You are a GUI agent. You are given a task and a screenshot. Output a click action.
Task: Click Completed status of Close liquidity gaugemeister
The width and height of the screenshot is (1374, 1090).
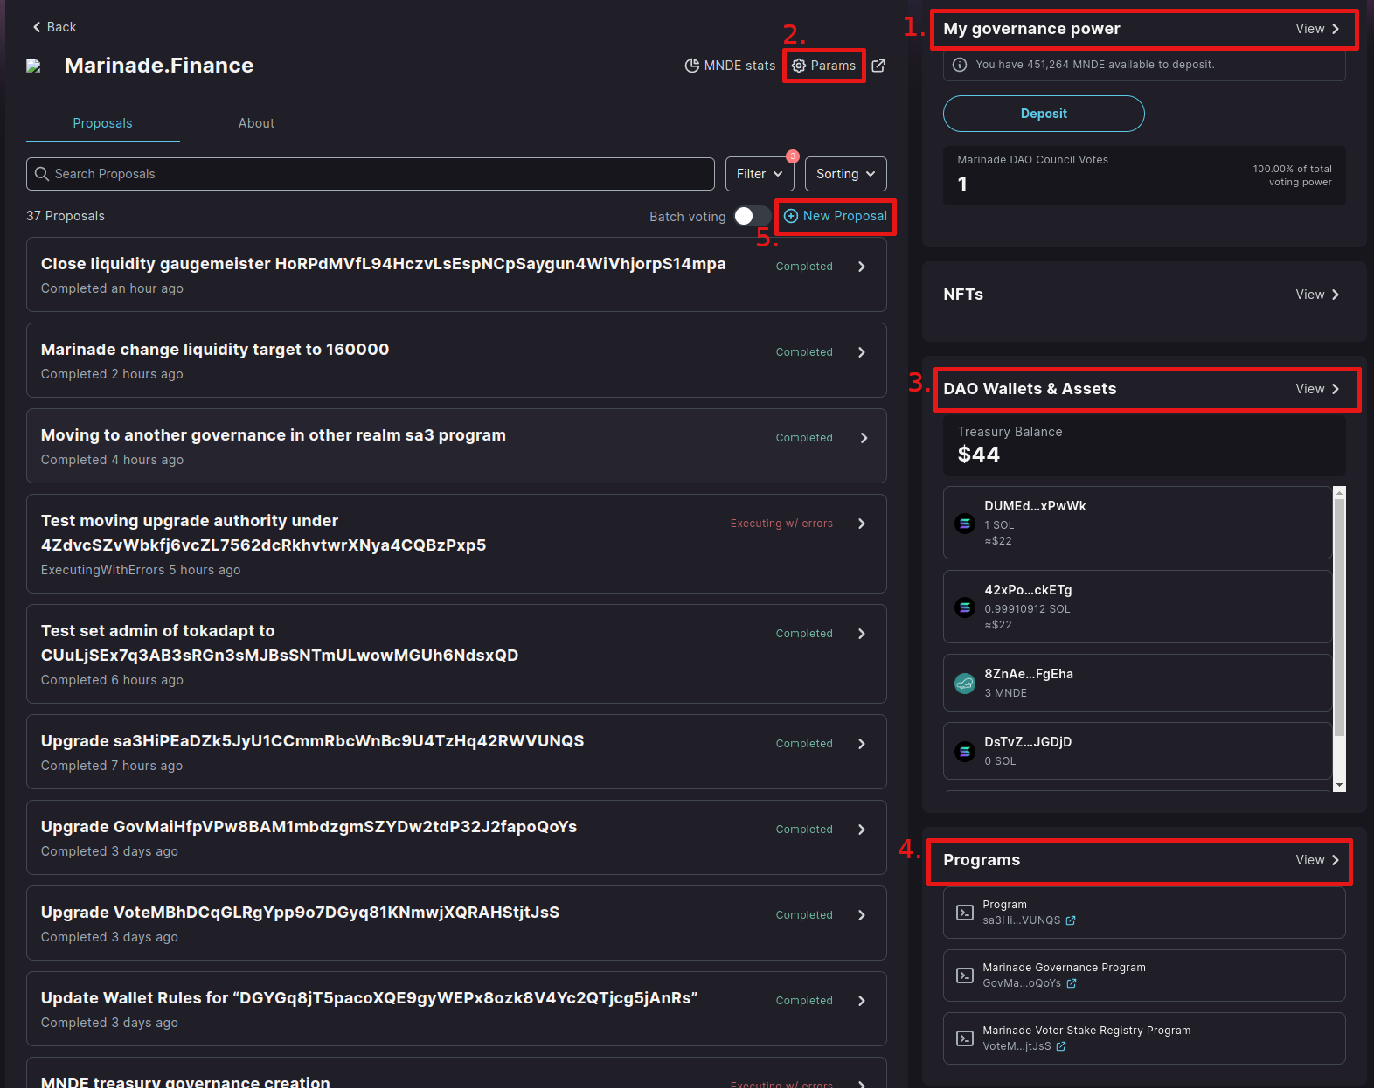[804, 267]
